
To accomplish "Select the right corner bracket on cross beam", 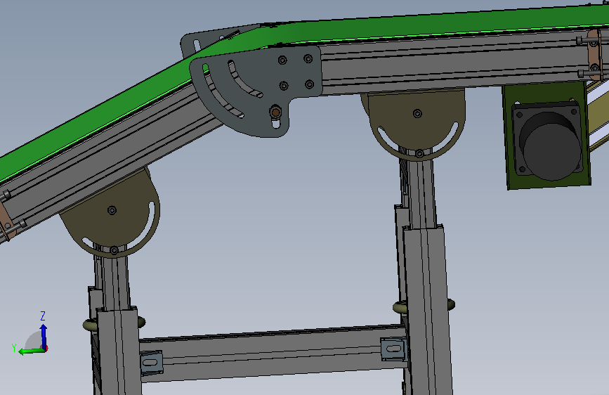I will coord(394,349).
